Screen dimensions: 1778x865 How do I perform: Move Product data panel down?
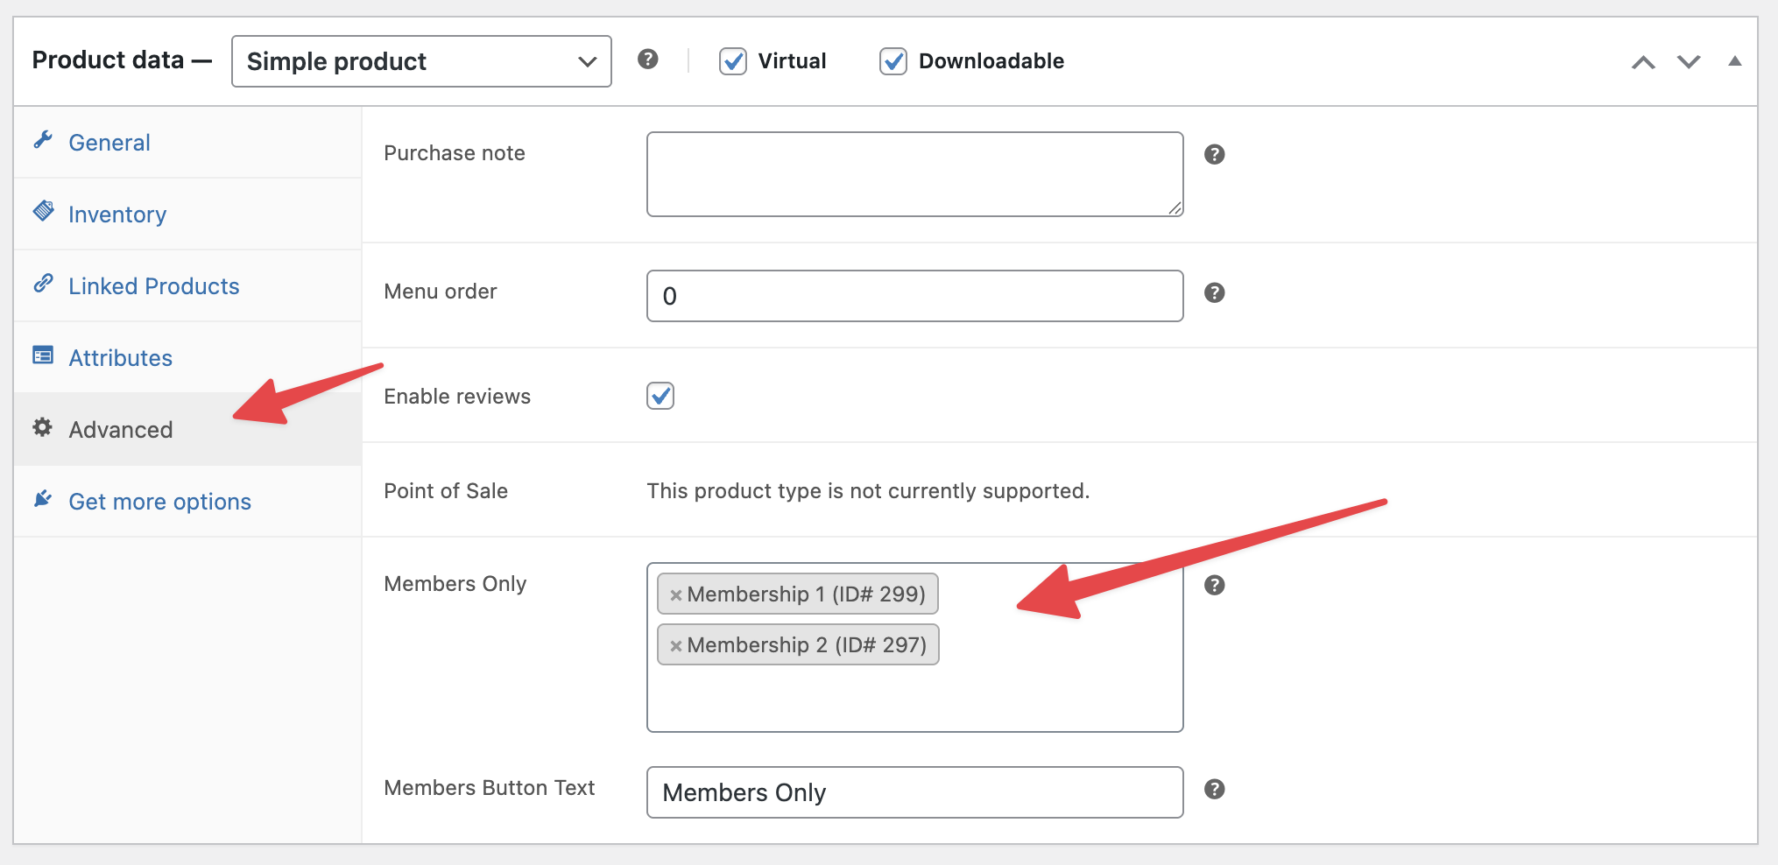coord(1689,62)
